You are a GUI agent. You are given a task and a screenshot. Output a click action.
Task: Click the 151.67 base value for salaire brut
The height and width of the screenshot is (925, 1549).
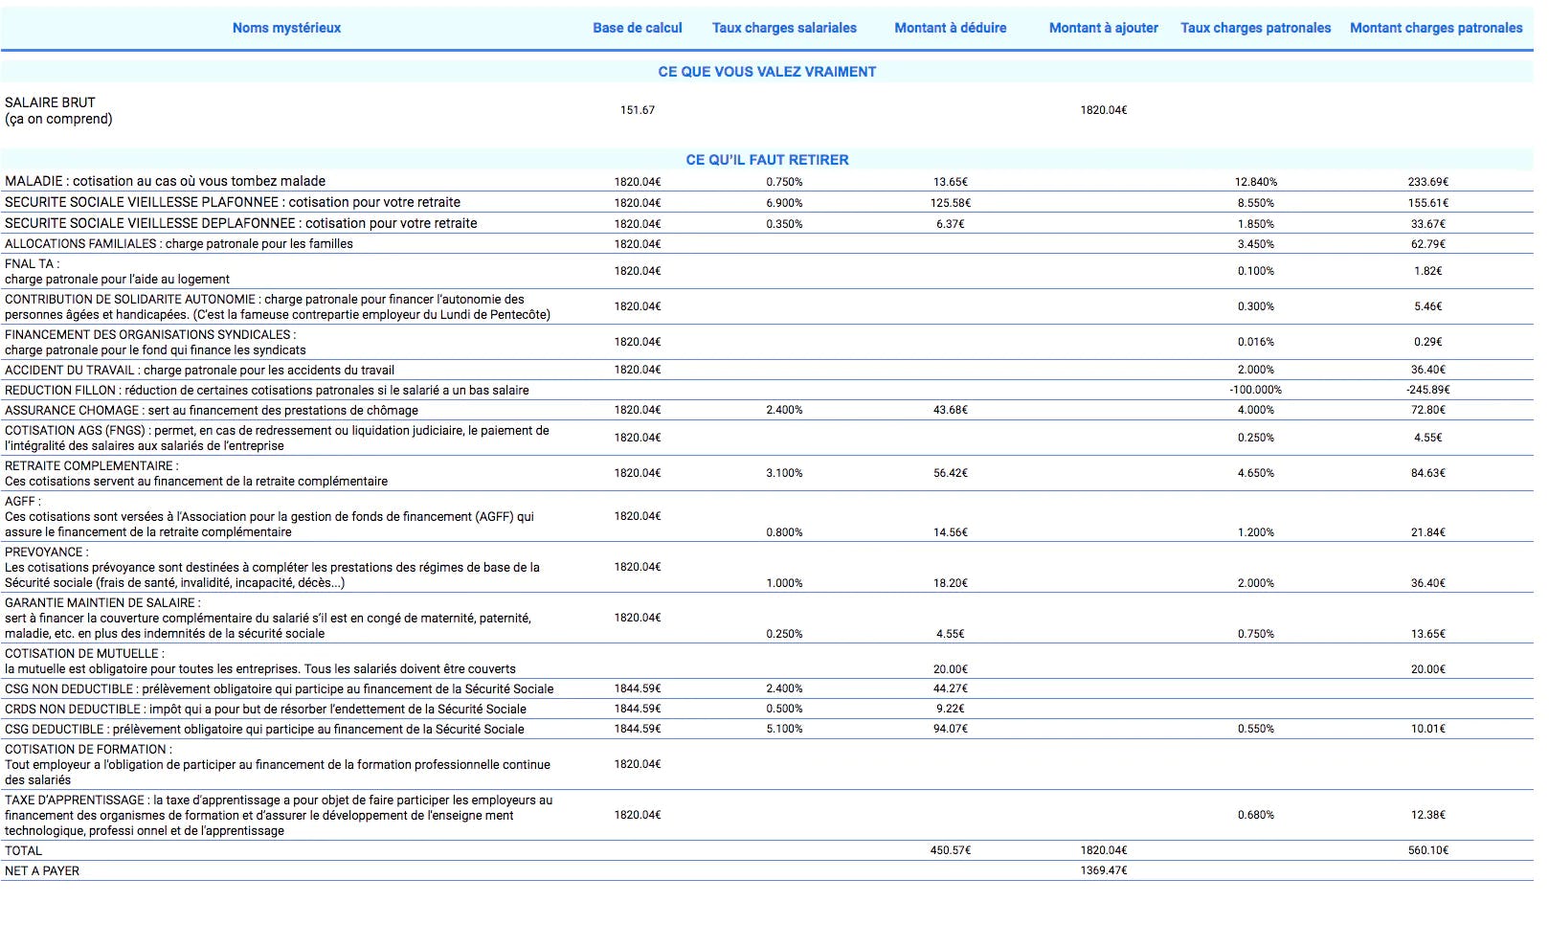pos(638,110)
